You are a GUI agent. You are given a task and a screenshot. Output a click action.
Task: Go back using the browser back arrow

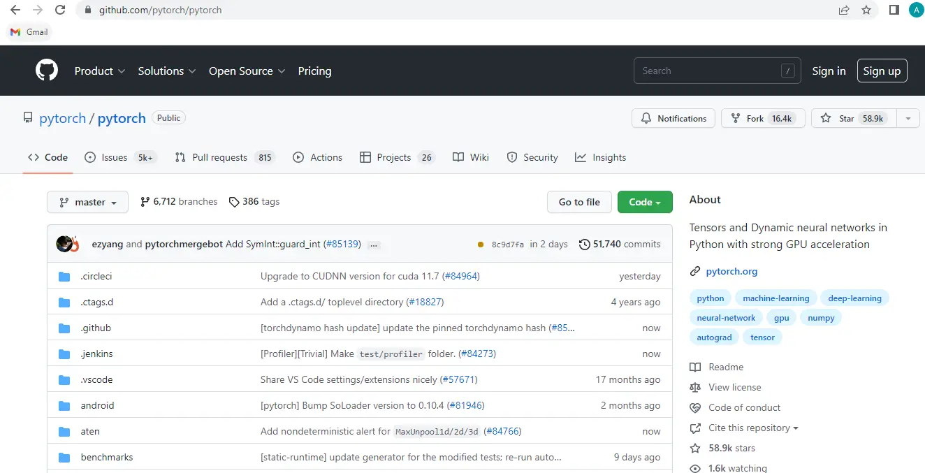coord(15,10)
